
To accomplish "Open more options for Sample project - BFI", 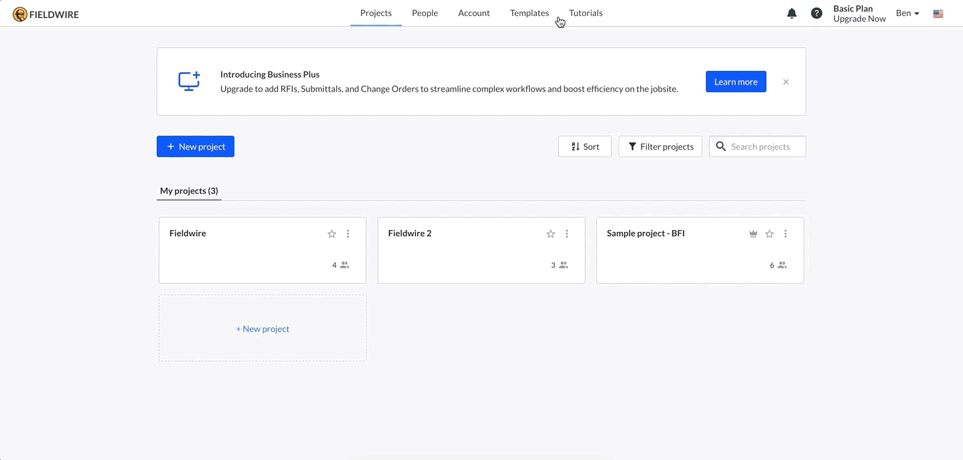I will tap(786, 234).
